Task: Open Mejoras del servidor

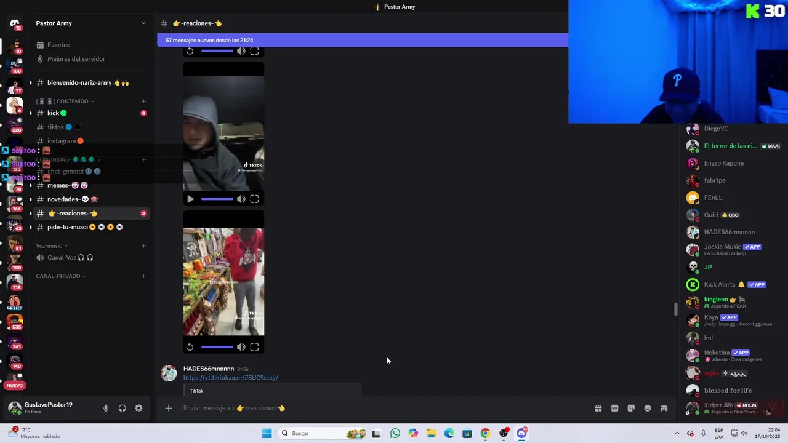Action: tap(91, 59)
